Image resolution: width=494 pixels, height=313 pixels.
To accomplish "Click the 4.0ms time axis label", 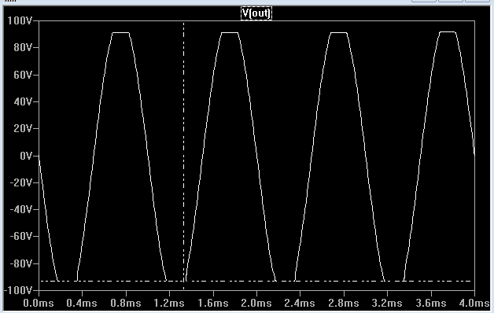I will coord(474,304).
